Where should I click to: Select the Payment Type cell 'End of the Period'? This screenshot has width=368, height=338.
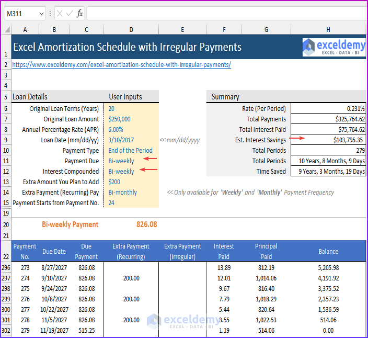click(x=131, y=151)
